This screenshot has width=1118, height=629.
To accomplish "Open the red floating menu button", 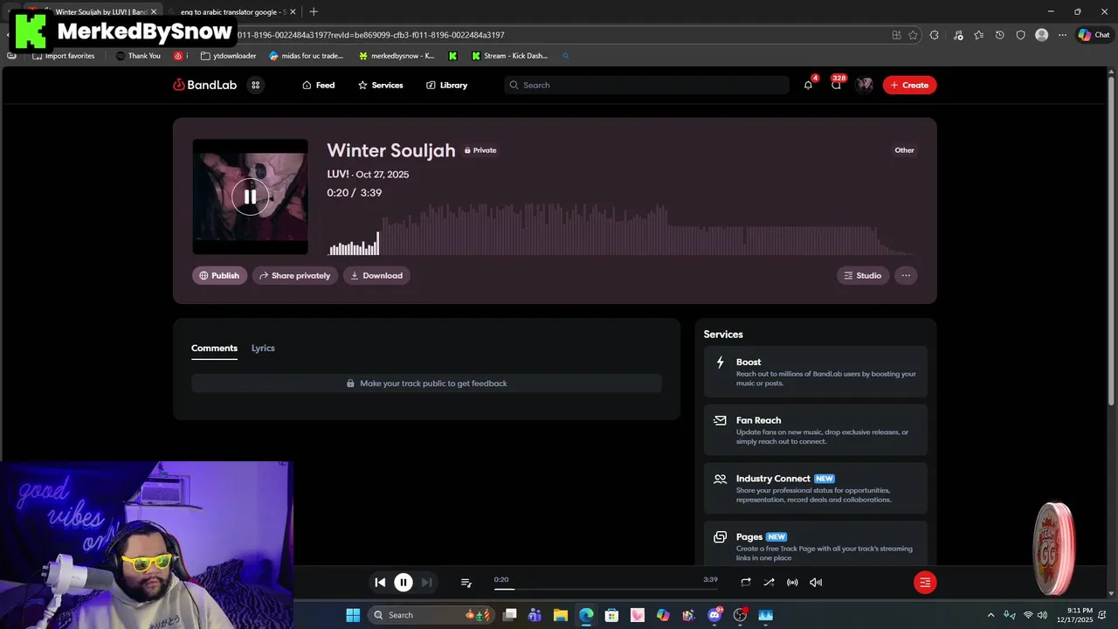I will coord(925,582).
